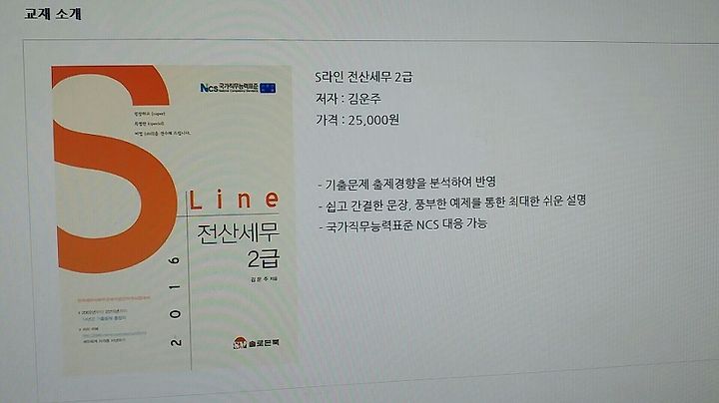The image size is (719, 403).
Task: Click the vertical 2016 year on cover
Action: click(175, 301)
